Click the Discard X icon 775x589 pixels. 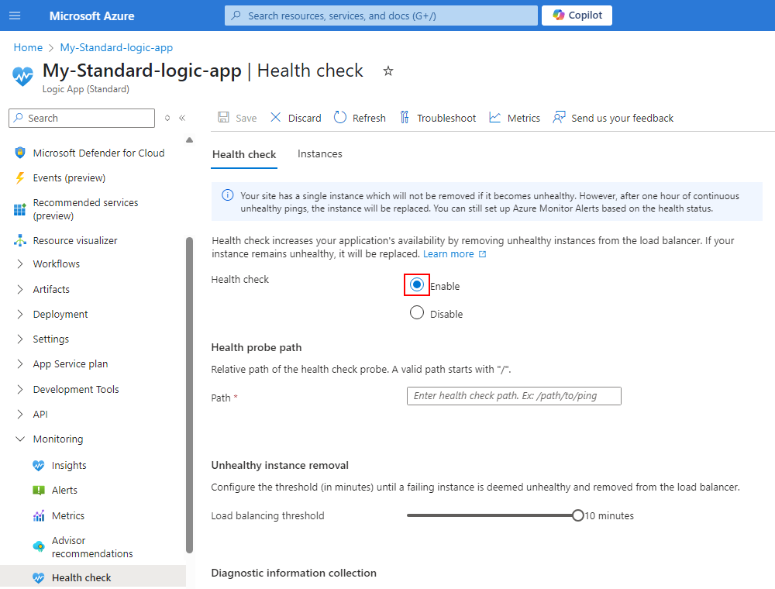275,118
